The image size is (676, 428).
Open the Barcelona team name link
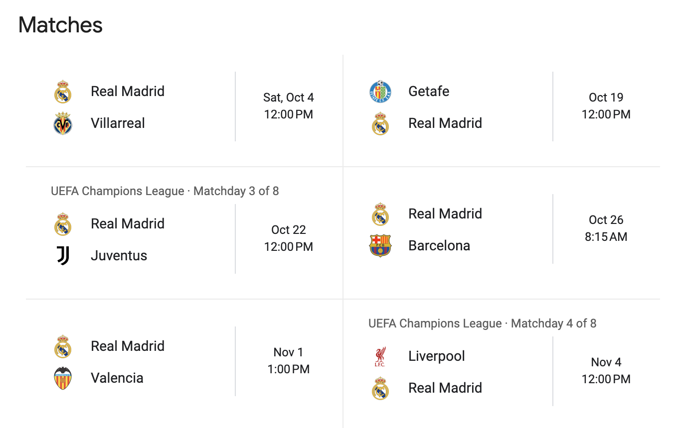click(439, 246)
